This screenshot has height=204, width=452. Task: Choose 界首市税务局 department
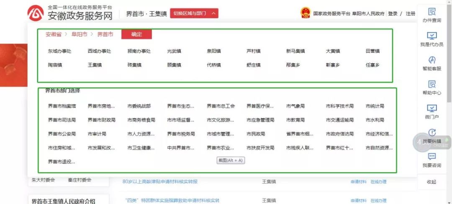point(181,134)
